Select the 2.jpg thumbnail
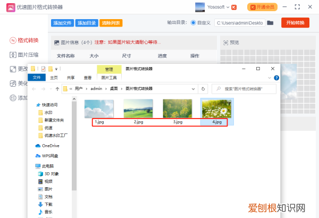The image size is (319, 218). pos(138,108)
